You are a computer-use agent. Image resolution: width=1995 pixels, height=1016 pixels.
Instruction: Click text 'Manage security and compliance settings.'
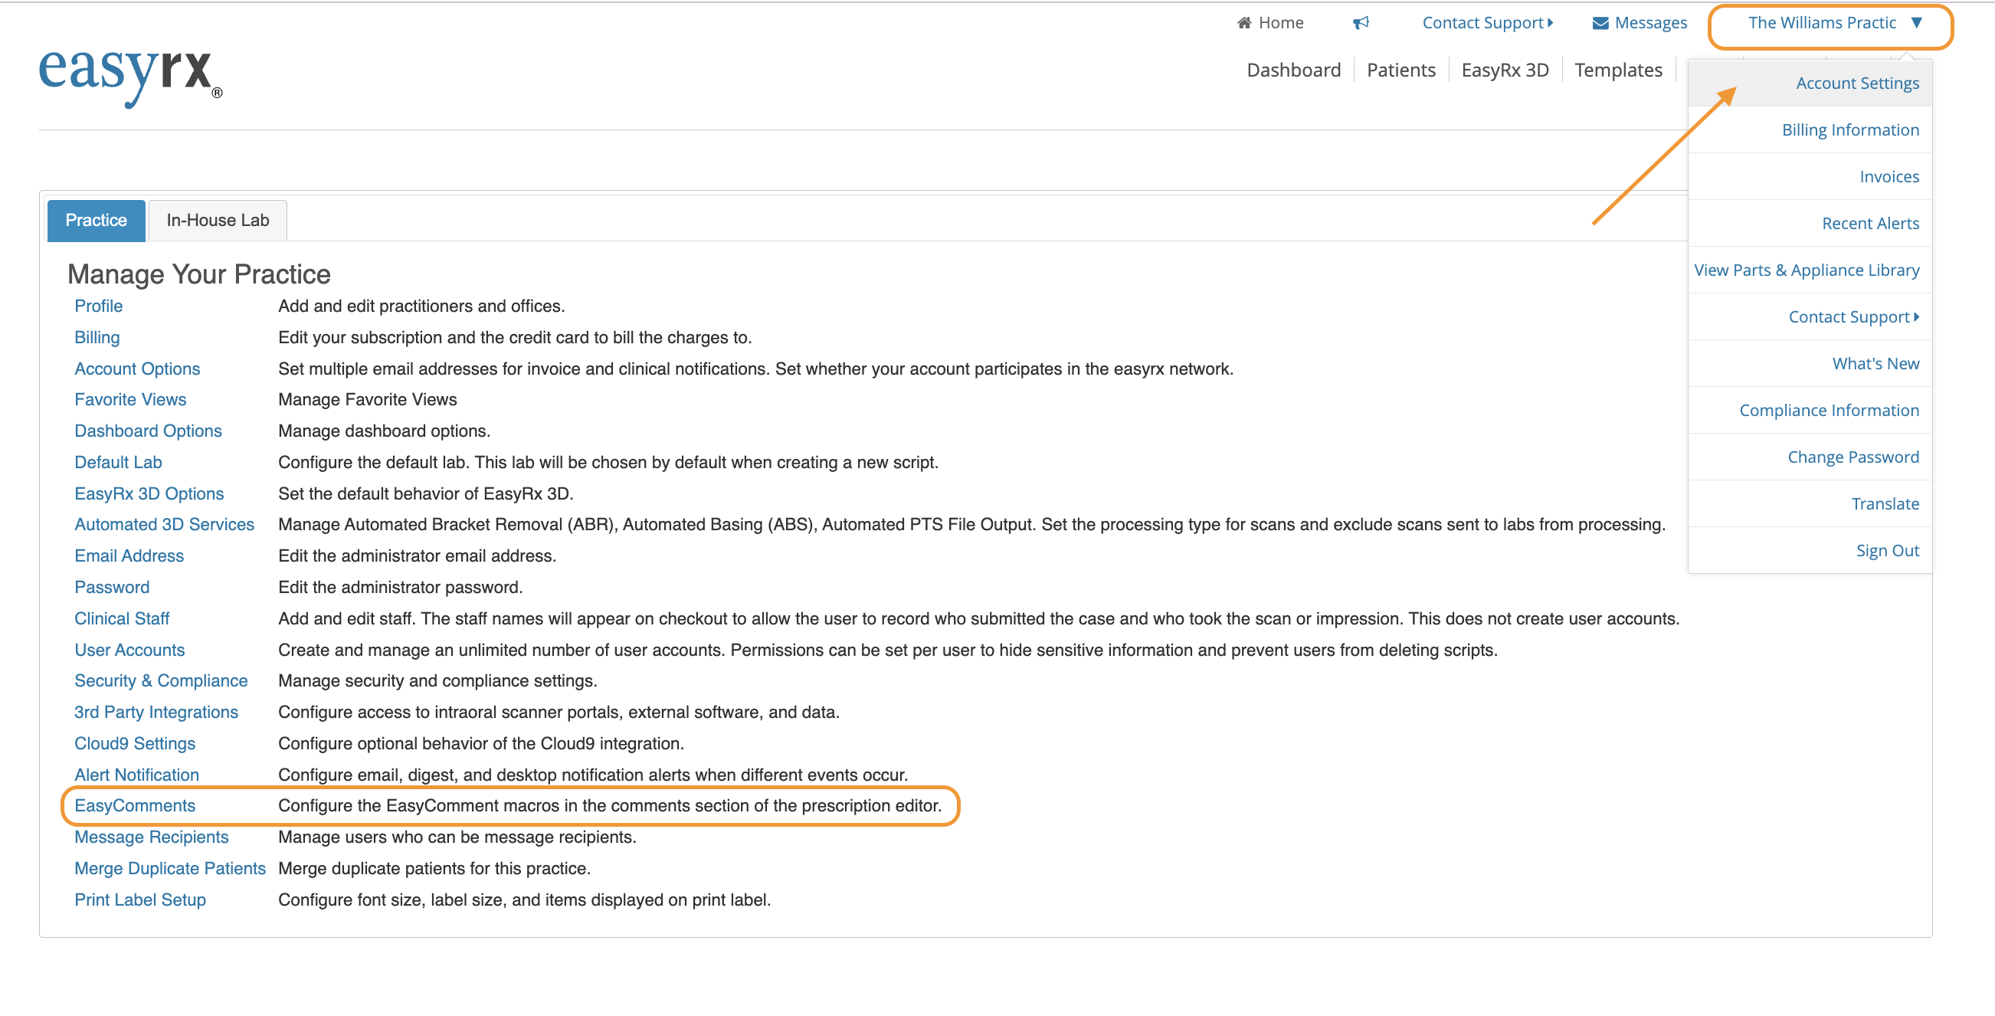(x=437, y=680)
